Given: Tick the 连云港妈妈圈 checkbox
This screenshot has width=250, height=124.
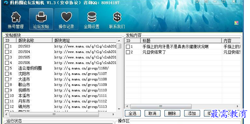Looking at the screenshot, I should coord(7,68).
